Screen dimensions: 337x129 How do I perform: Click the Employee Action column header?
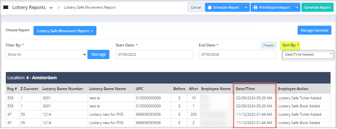293,89
